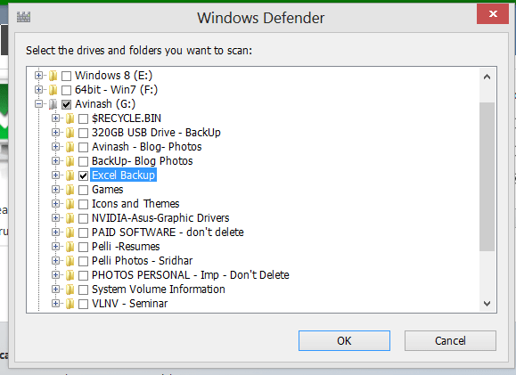Dismiss the dialog with Cancel
This screenshot has width=516, height=375.
click(x=450, y=341)
